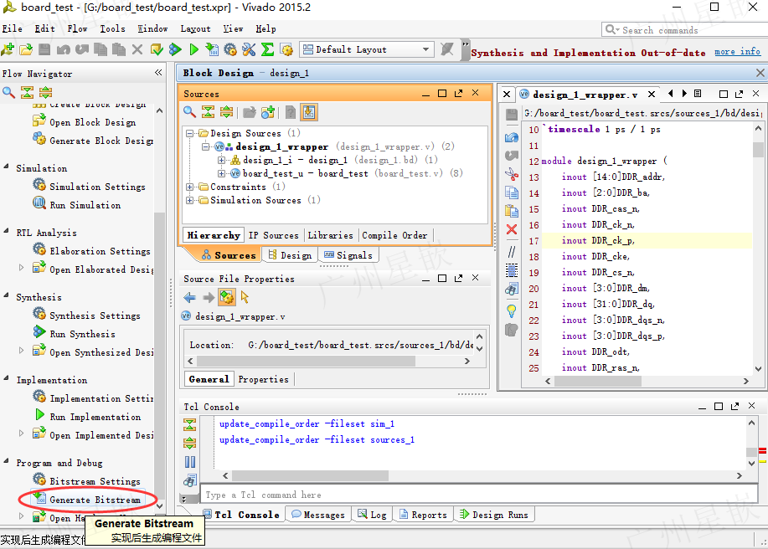Click the Search icon in Sources panel

(x=189, y=112)
